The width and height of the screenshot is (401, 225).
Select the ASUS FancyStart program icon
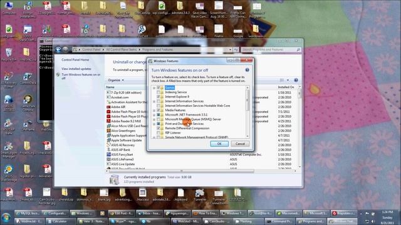(x=108, y=154)
